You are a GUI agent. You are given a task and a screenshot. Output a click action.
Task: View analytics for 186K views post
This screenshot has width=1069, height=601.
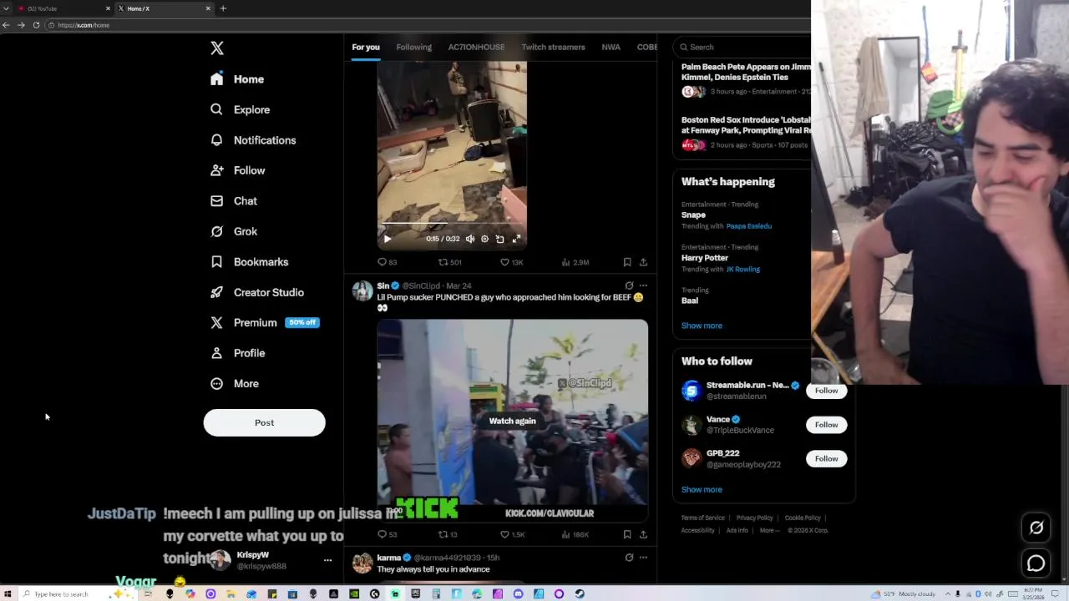[575, 534]
